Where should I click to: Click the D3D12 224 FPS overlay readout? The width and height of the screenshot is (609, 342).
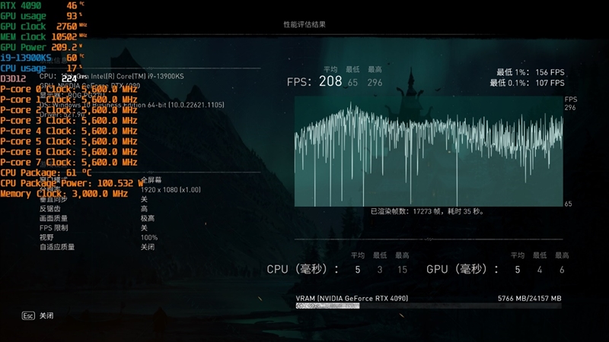(x=44, y=79)
